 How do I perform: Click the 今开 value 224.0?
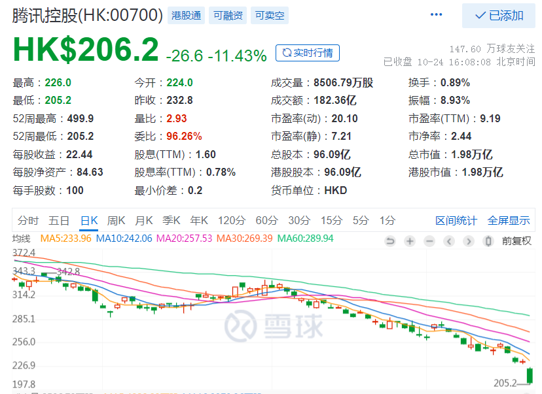(x=179, y=83)
